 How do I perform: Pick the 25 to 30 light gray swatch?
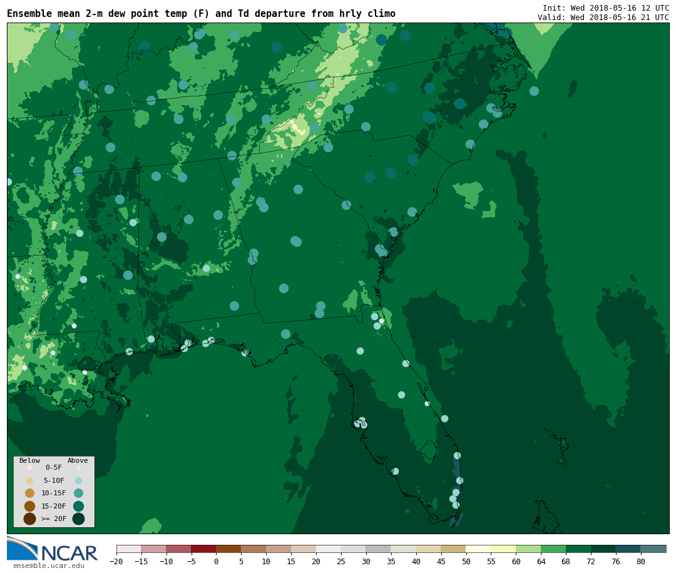pyautogui.click(x=354, y=549)
